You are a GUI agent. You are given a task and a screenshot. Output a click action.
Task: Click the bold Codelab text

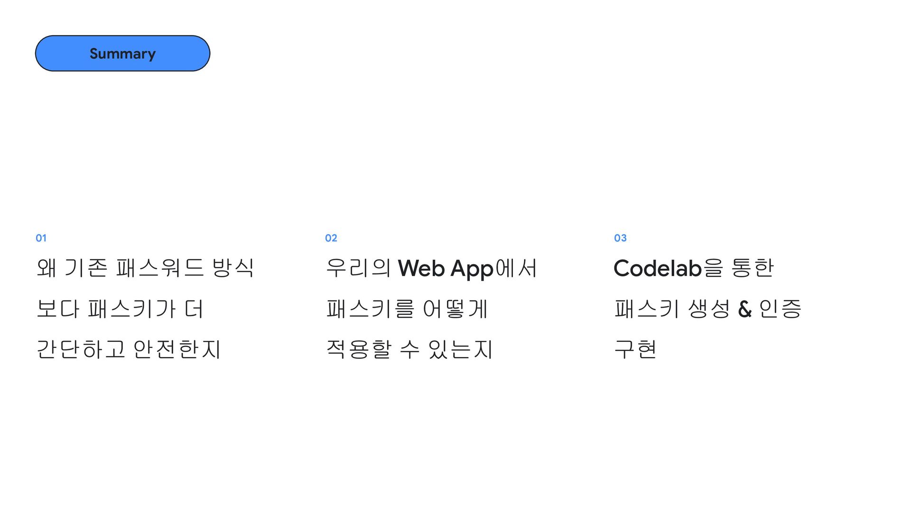[x=658, y=268]
